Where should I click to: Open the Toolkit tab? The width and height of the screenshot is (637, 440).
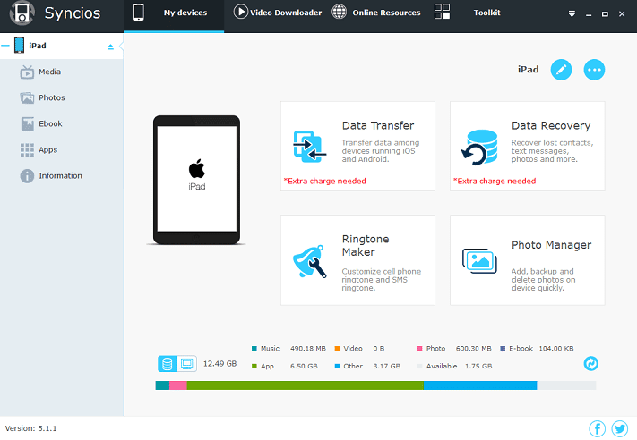click(x=486, y=13)
